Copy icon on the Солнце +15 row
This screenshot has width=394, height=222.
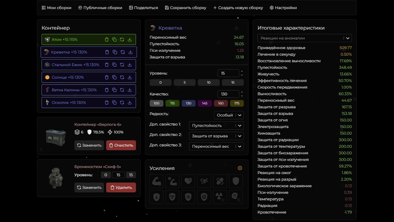[x=115, y=77]
